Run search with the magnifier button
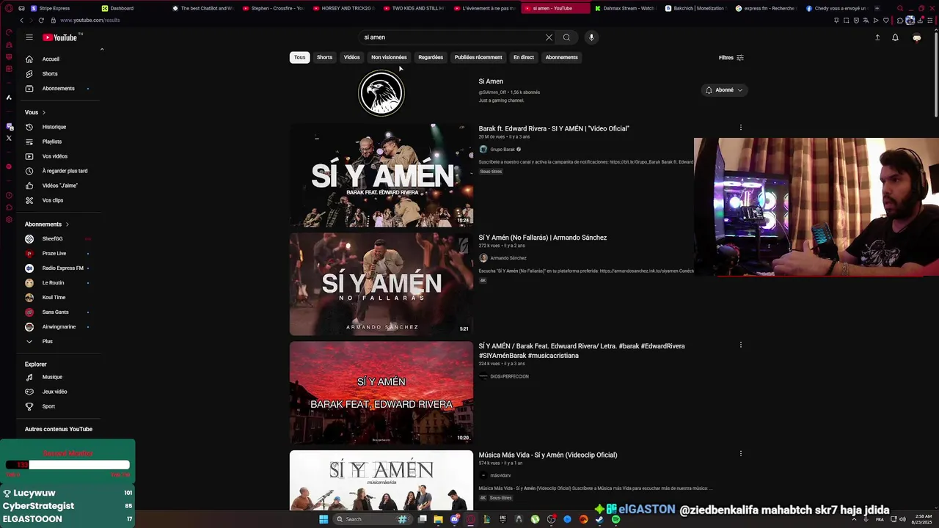This screenshot has width=939, height=528. [566, 37]
